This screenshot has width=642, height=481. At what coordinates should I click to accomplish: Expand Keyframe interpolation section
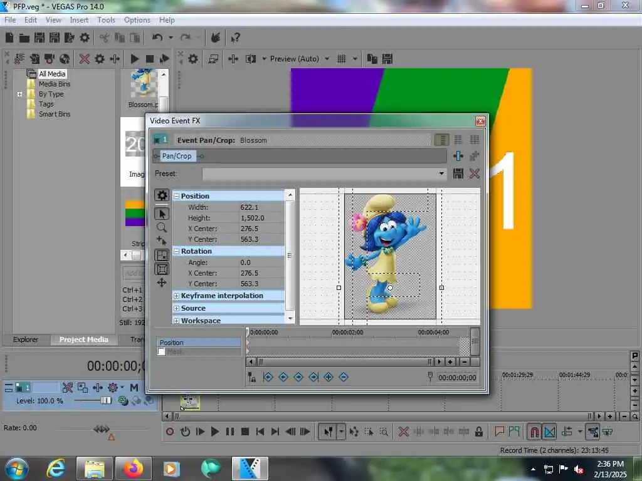point(176,296)
